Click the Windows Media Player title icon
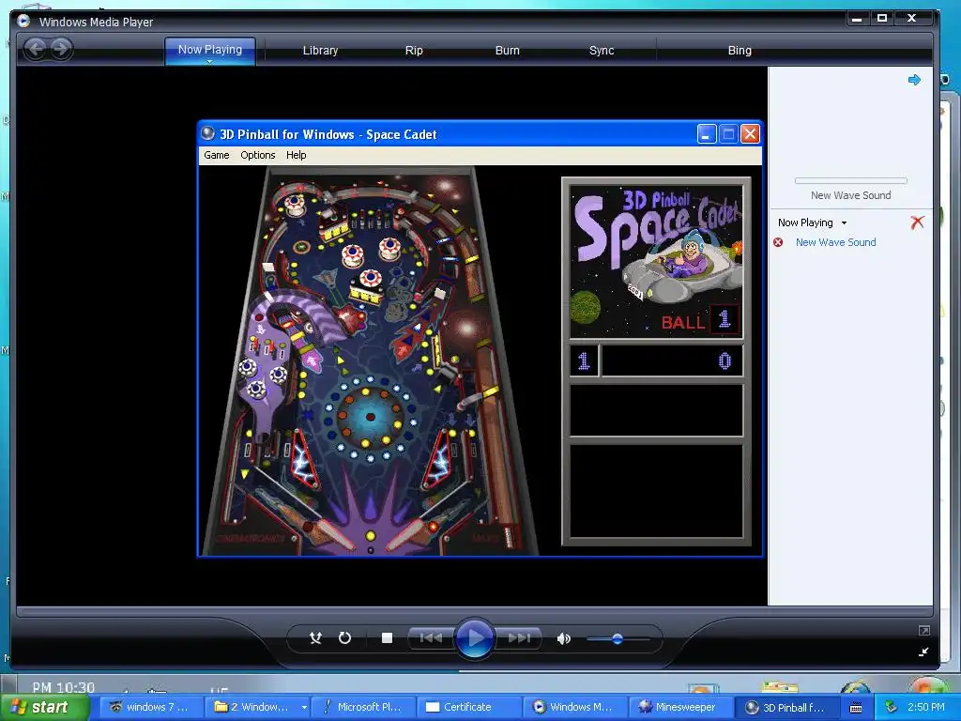 point(23,22)
